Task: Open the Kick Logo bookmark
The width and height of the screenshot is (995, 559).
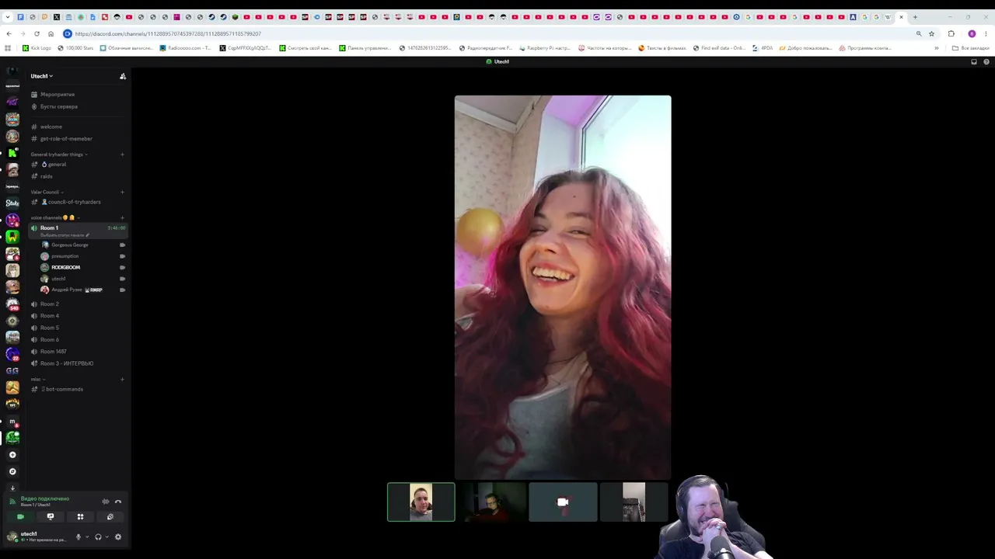Action: tap(37, 48)
